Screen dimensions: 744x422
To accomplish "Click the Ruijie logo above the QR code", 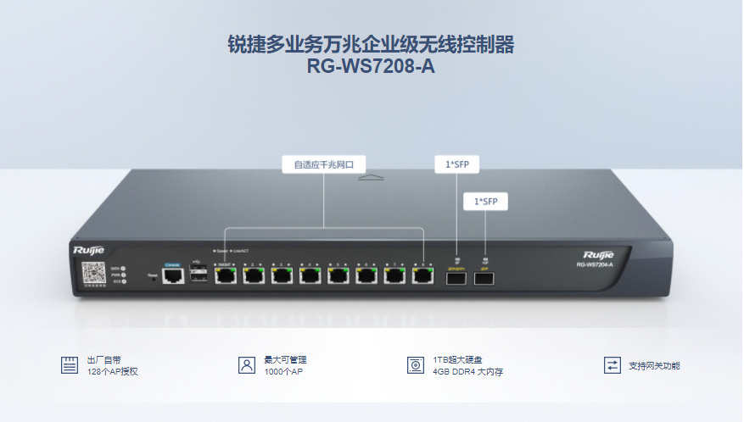I will [88, 250].
